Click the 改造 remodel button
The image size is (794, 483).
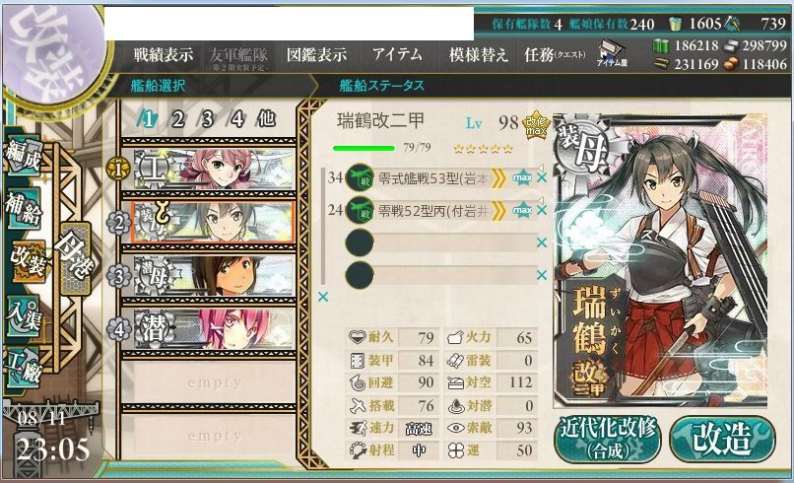[722, 439]
